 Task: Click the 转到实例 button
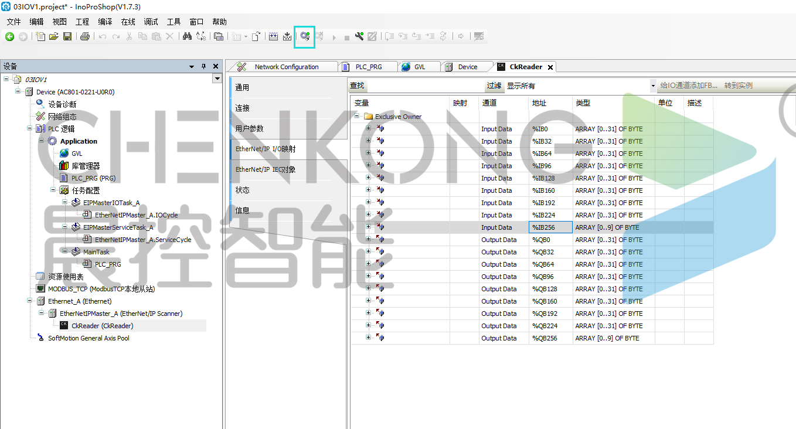click(738, 86)
